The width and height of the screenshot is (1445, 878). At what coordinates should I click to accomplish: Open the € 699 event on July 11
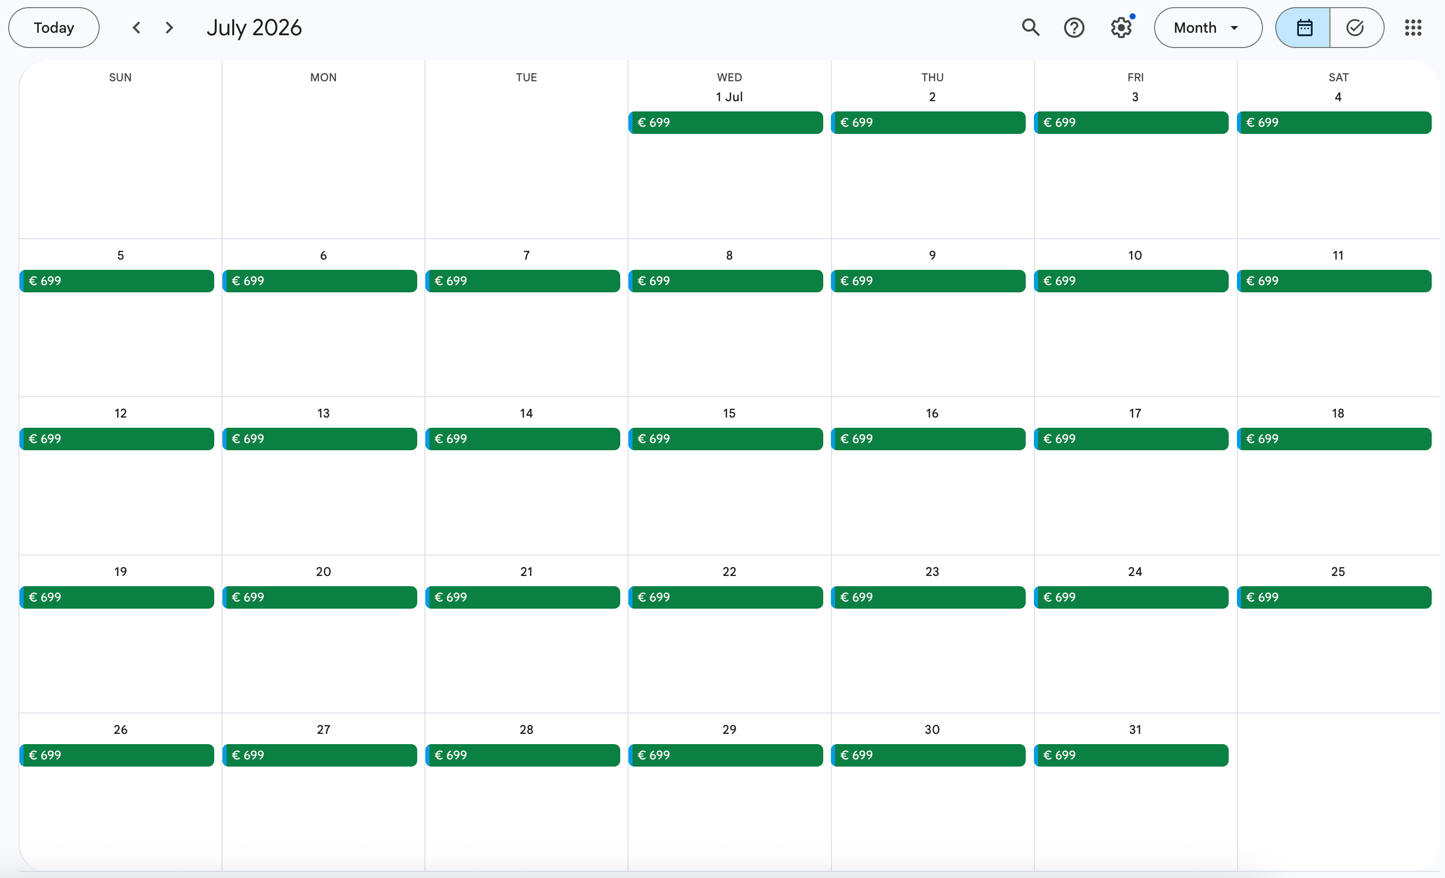pos(1334,281)
